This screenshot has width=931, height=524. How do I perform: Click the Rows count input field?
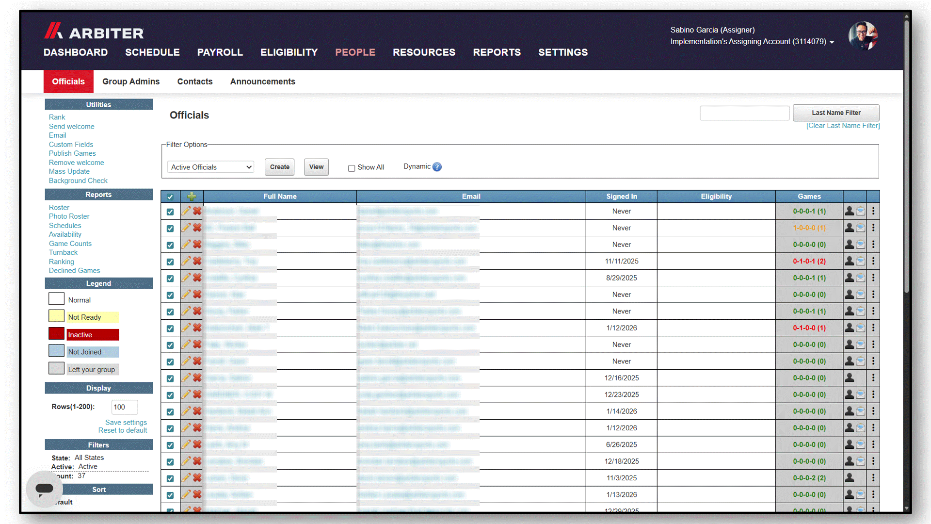coord(124,407)
